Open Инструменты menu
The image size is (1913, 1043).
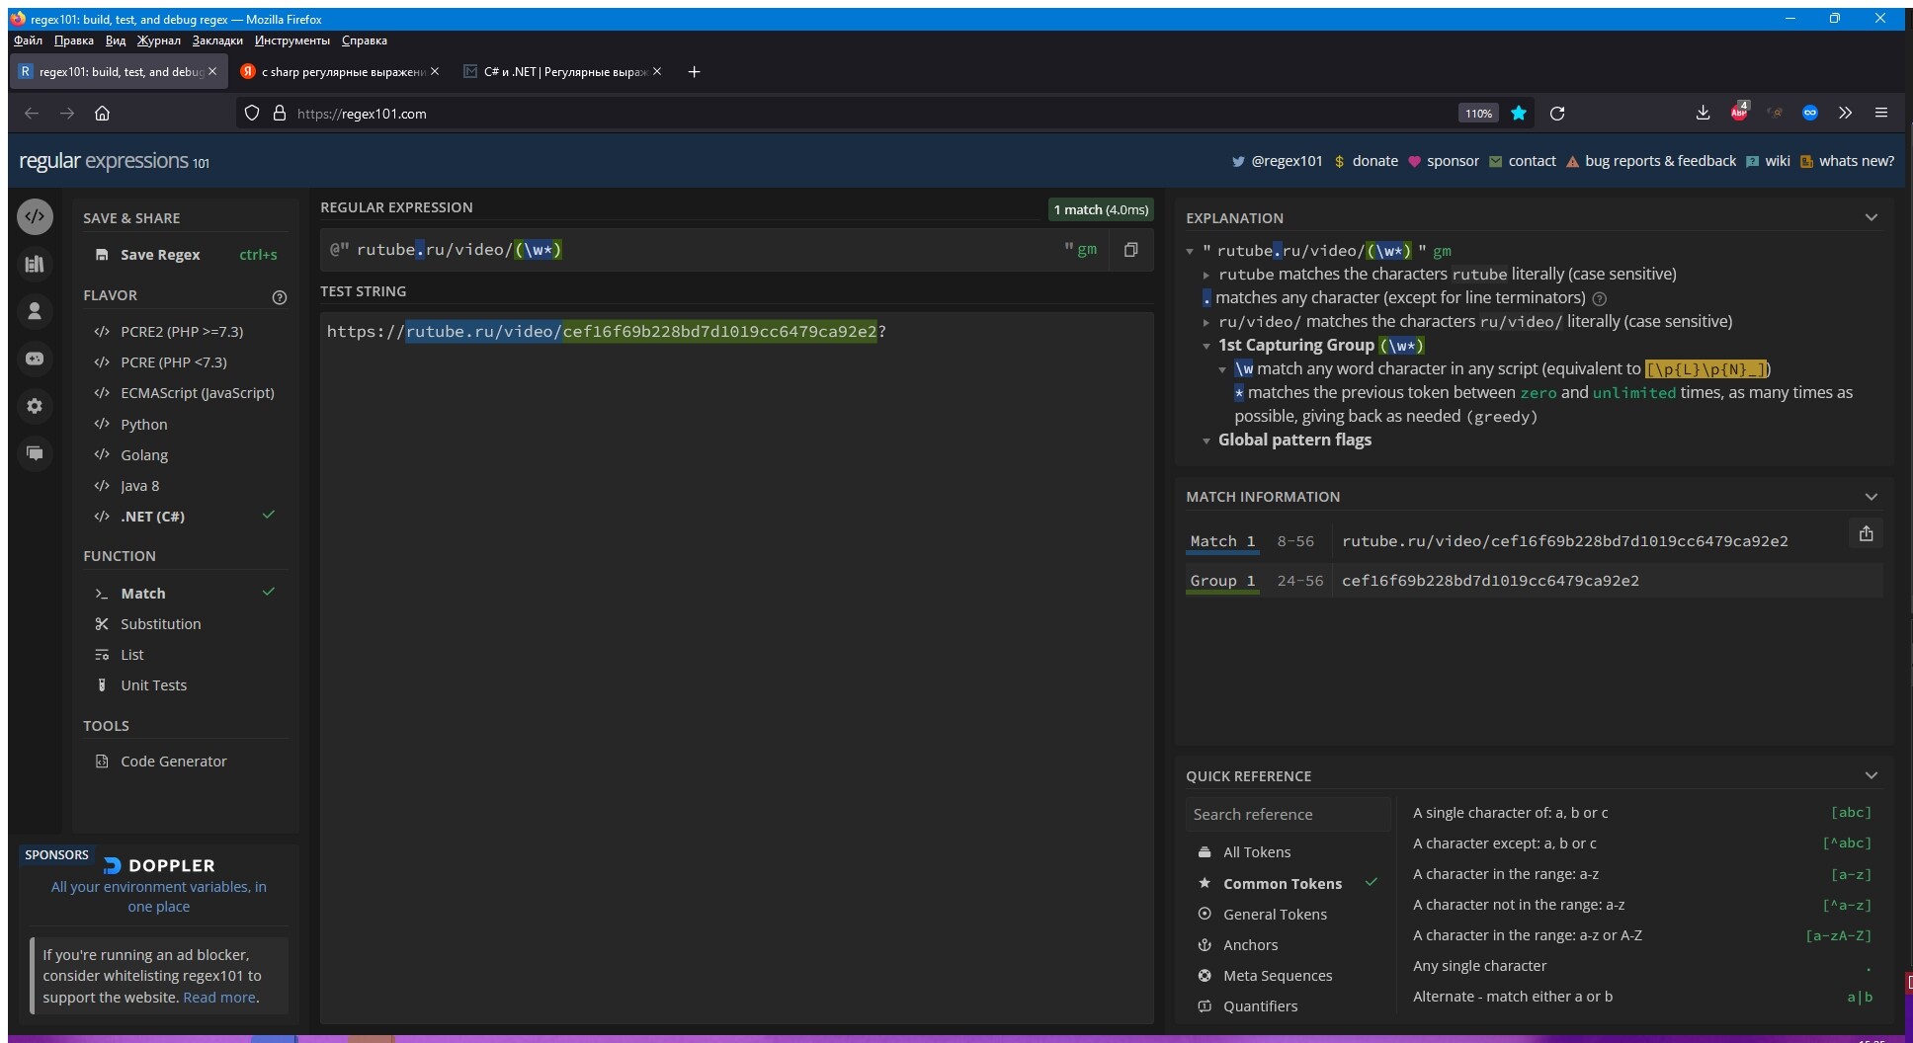point(291,40)
